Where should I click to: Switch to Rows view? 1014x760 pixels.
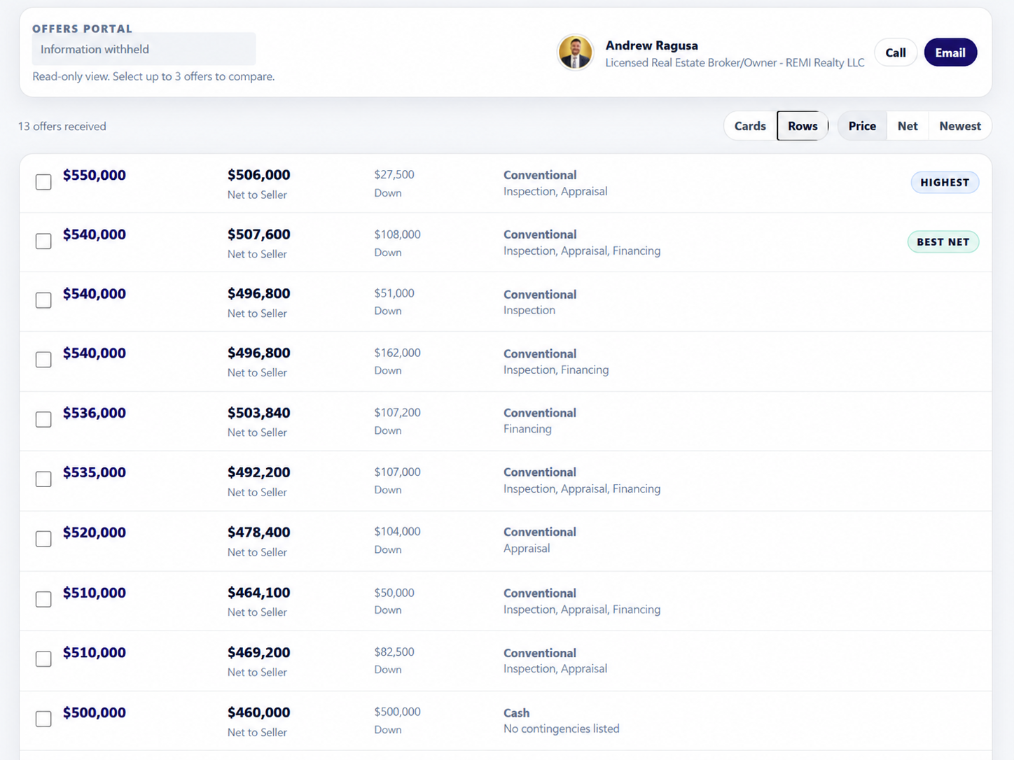click(803, 126)
